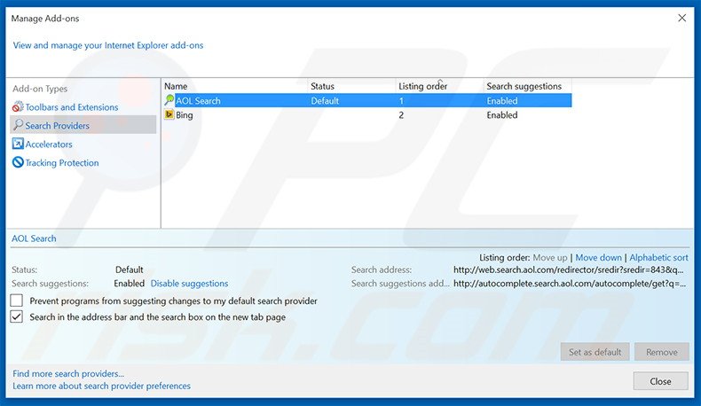Click the Set as default button
Image resolution: width=701 pixels, height=406 pixels.
coord(595,352)
